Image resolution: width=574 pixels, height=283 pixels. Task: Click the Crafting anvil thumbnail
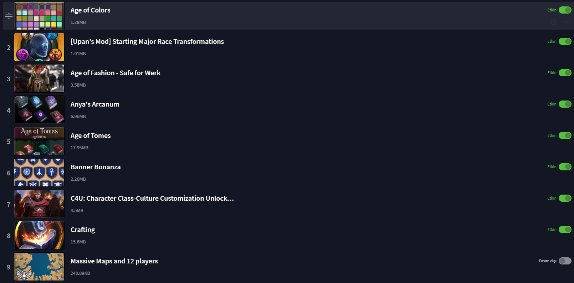point(39,235)
